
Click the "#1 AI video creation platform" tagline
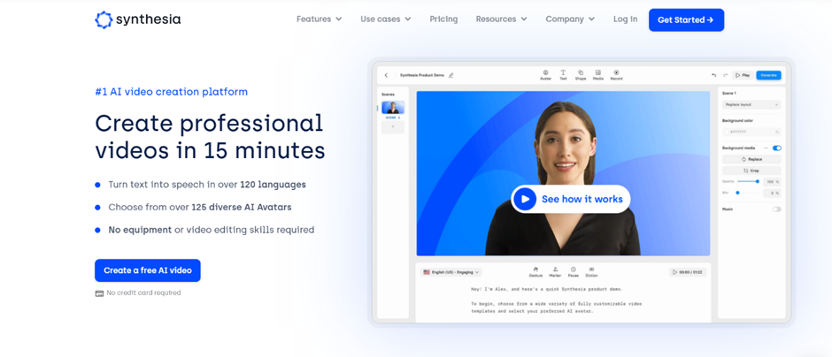point(172,92)
